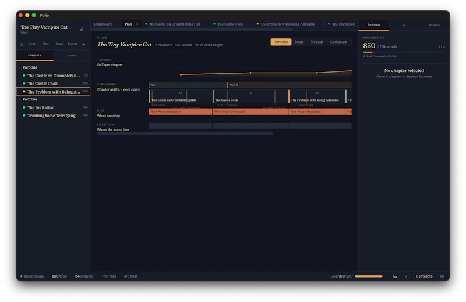Viewport: 466px width, 302px height.
Task: Click the plus icon to add a chapter
Action: 84,44
